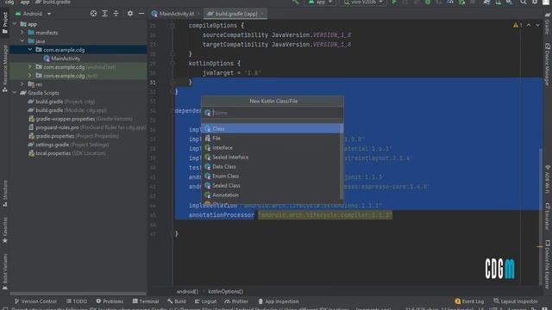
Task: Expand the manifests folder
Action: (x=22, y=33)
